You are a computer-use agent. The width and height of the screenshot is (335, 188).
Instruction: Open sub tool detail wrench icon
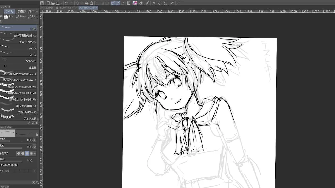coord(37,183)
